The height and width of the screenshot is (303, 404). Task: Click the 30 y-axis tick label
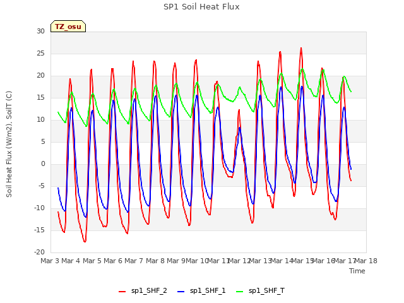click(x=40, y=32)
